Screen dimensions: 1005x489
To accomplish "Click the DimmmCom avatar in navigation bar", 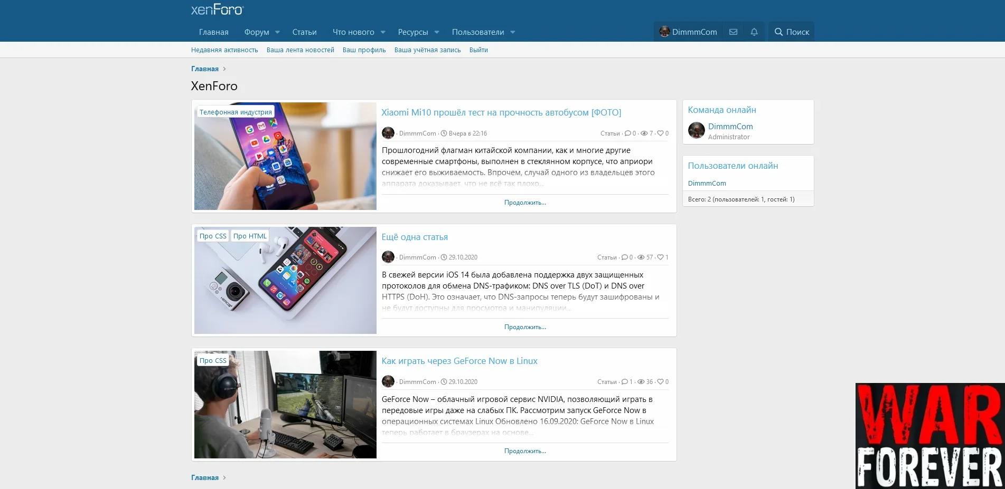I will point(664,32).
